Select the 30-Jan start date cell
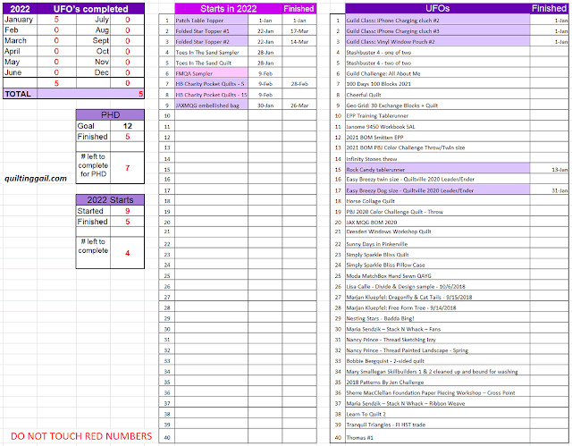Viewport: 572px width, 446px height. (265, 105)
